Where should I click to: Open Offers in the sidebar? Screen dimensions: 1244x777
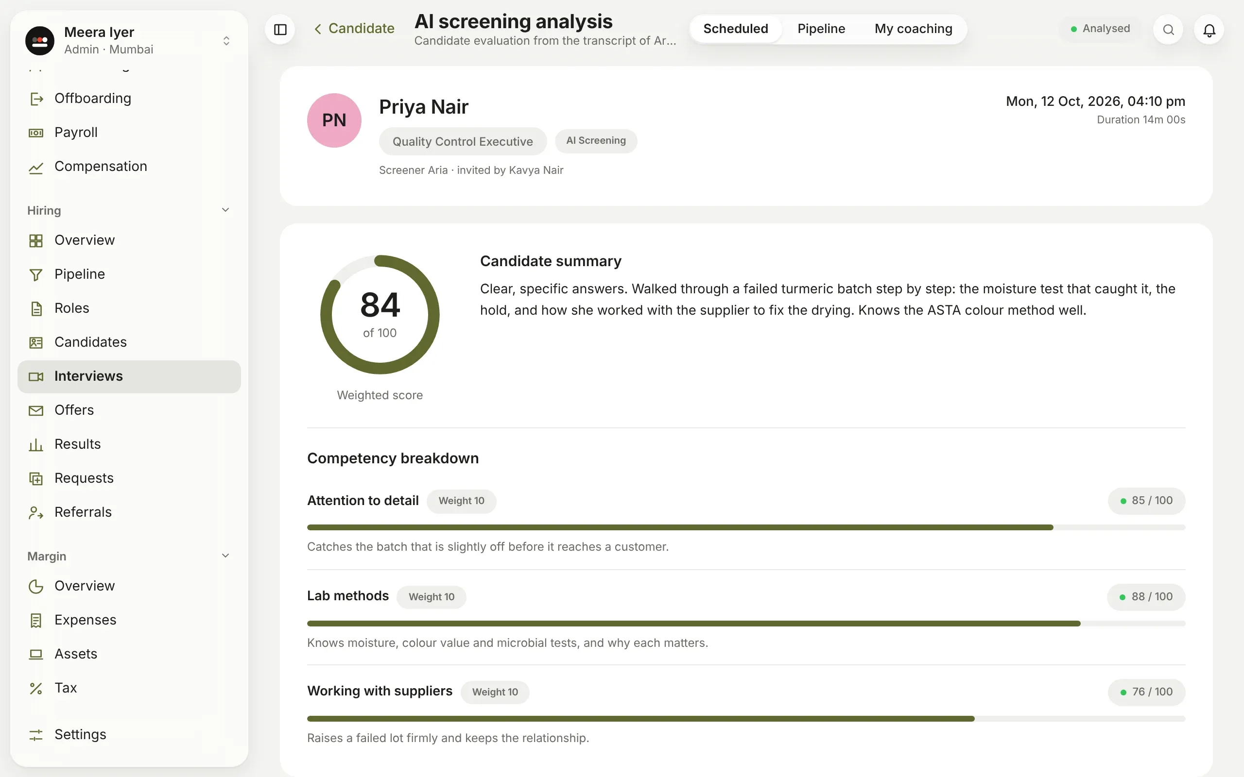click(x=129, y=410)
